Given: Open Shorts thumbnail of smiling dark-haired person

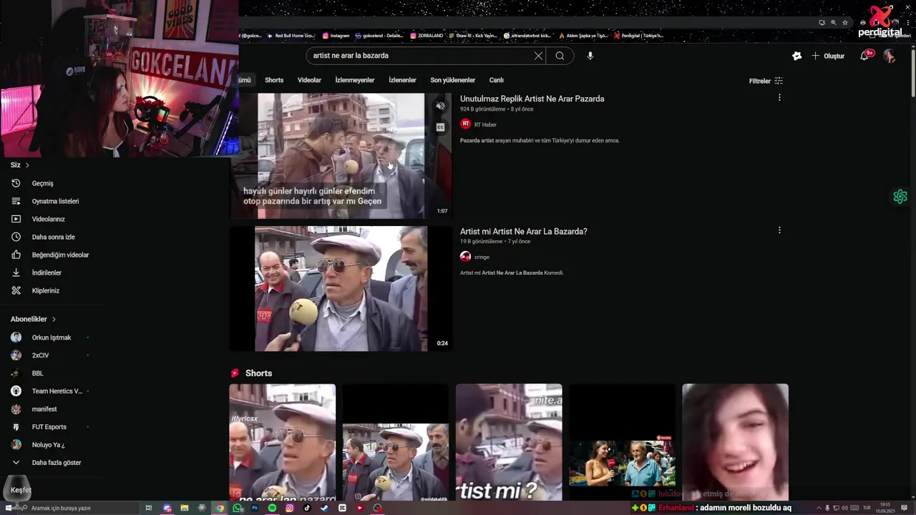Looking at the screenshot, I should point(735,442).
